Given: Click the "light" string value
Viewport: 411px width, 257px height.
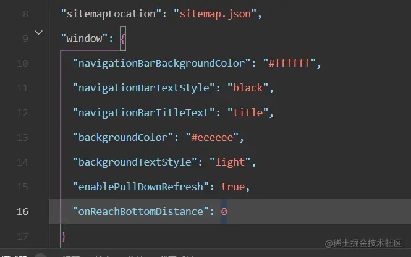Looking at the screenshot, I should click(x=230, y=162).
